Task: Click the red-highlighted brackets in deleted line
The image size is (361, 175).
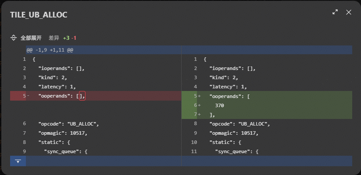Action: tap(82, 96)
